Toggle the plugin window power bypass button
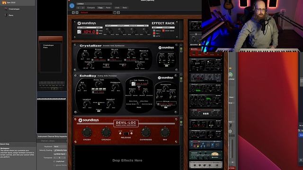Image resolution: width=303 pixels, height=170 pixels. (72, 6)
